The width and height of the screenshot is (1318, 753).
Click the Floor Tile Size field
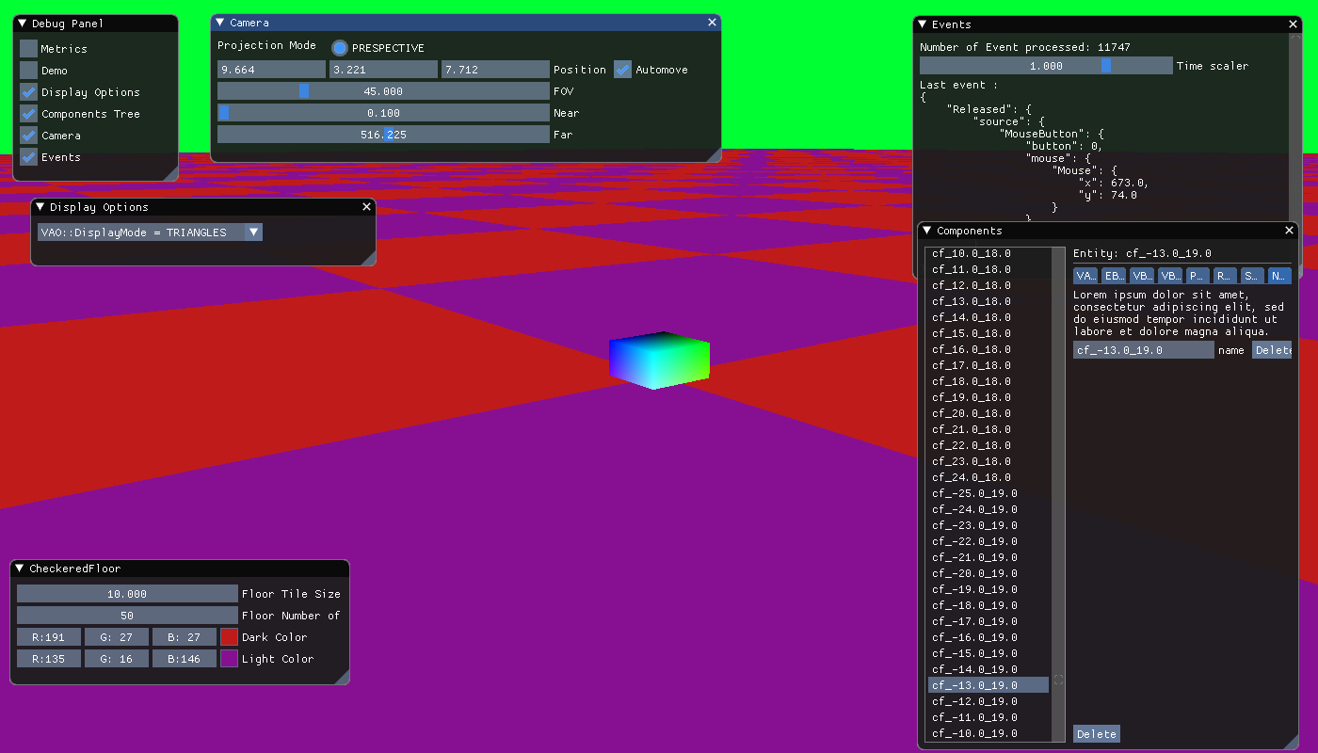(127, 594)
